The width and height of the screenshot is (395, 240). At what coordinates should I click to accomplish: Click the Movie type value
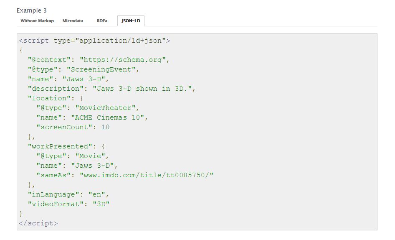(90, 156)
